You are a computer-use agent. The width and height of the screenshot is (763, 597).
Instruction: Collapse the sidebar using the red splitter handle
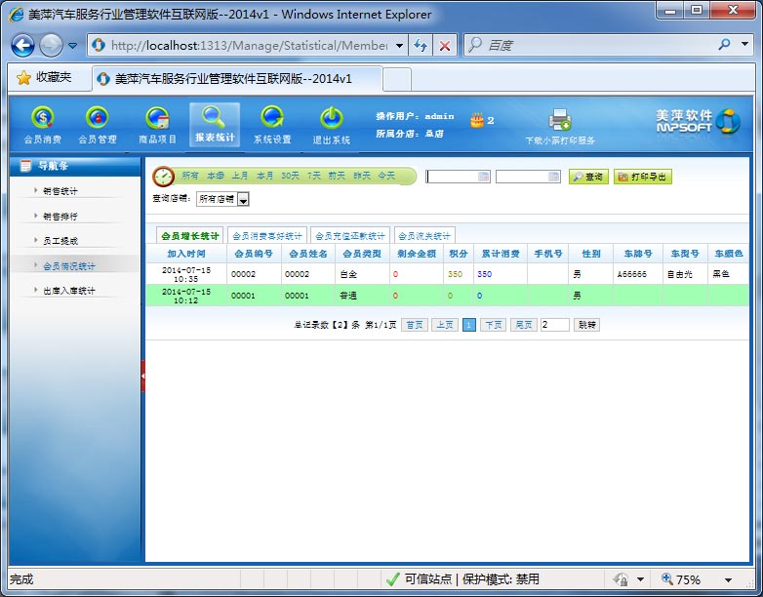[x=143, y=376]
